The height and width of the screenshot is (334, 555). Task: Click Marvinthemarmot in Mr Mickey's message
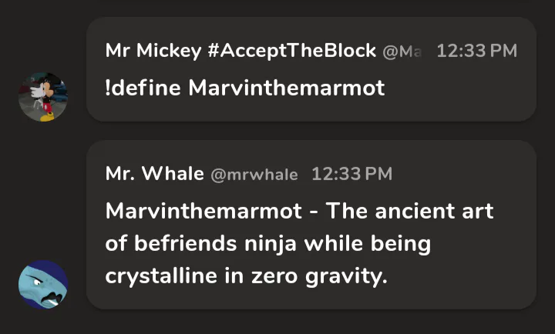point(286,87)
